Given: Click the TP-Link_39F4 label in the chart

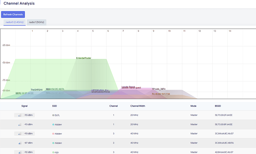Looking at the screenshot, I should pyautogui.click(x=158, y=89).
